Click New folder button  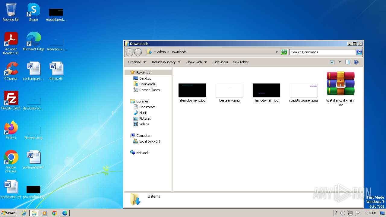coord(241,62)
